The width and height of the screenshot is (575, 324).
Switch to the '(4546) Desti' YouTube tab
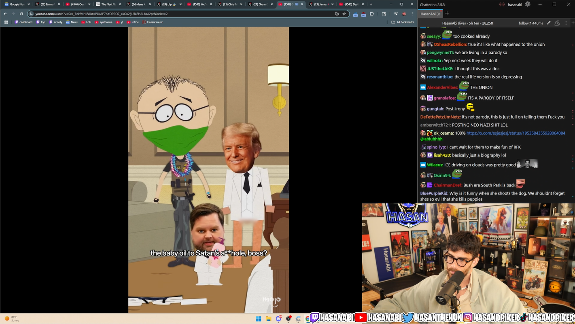click(351, 4)
